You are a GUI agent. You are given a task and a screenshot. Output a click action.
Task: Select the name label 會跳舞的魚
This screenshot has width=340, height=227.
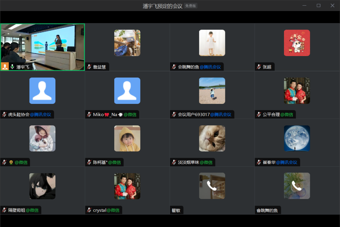click(267, 210)
